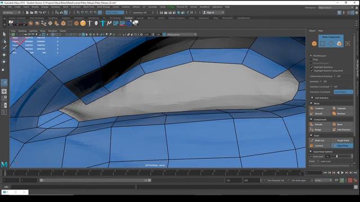Select the arrow Select tool in the toolbox
Image resolution: width=360 pixels, height=202 pixels.
tap(4, 34)
